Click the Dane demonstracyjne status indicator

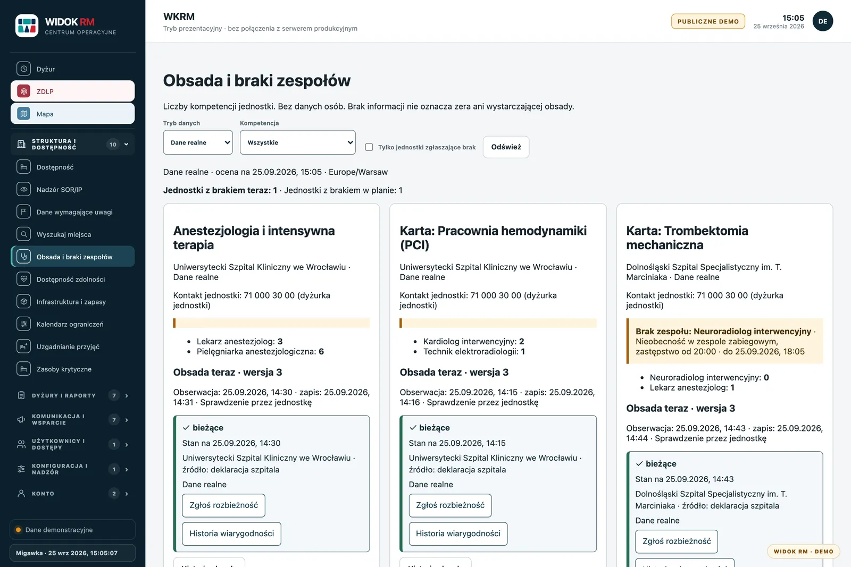point(72,530)
